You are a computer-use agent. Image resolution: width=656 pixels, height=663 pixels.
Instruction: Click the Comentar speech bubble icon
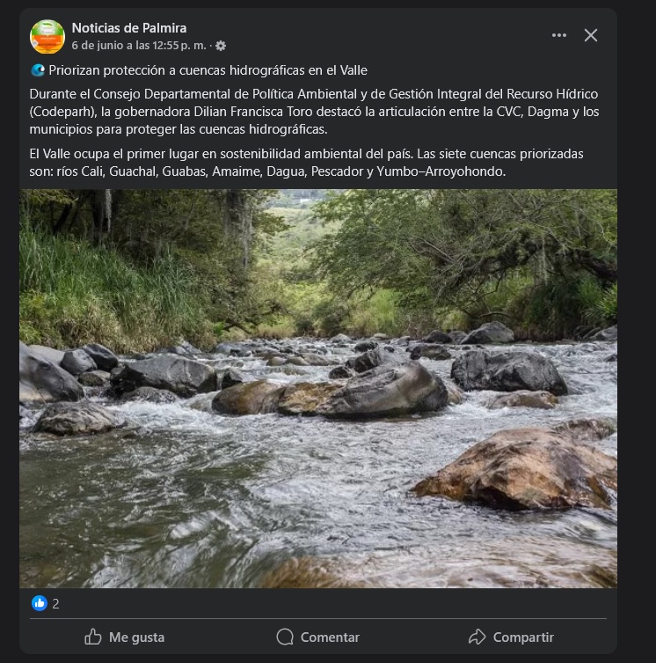tap(285, 637)
